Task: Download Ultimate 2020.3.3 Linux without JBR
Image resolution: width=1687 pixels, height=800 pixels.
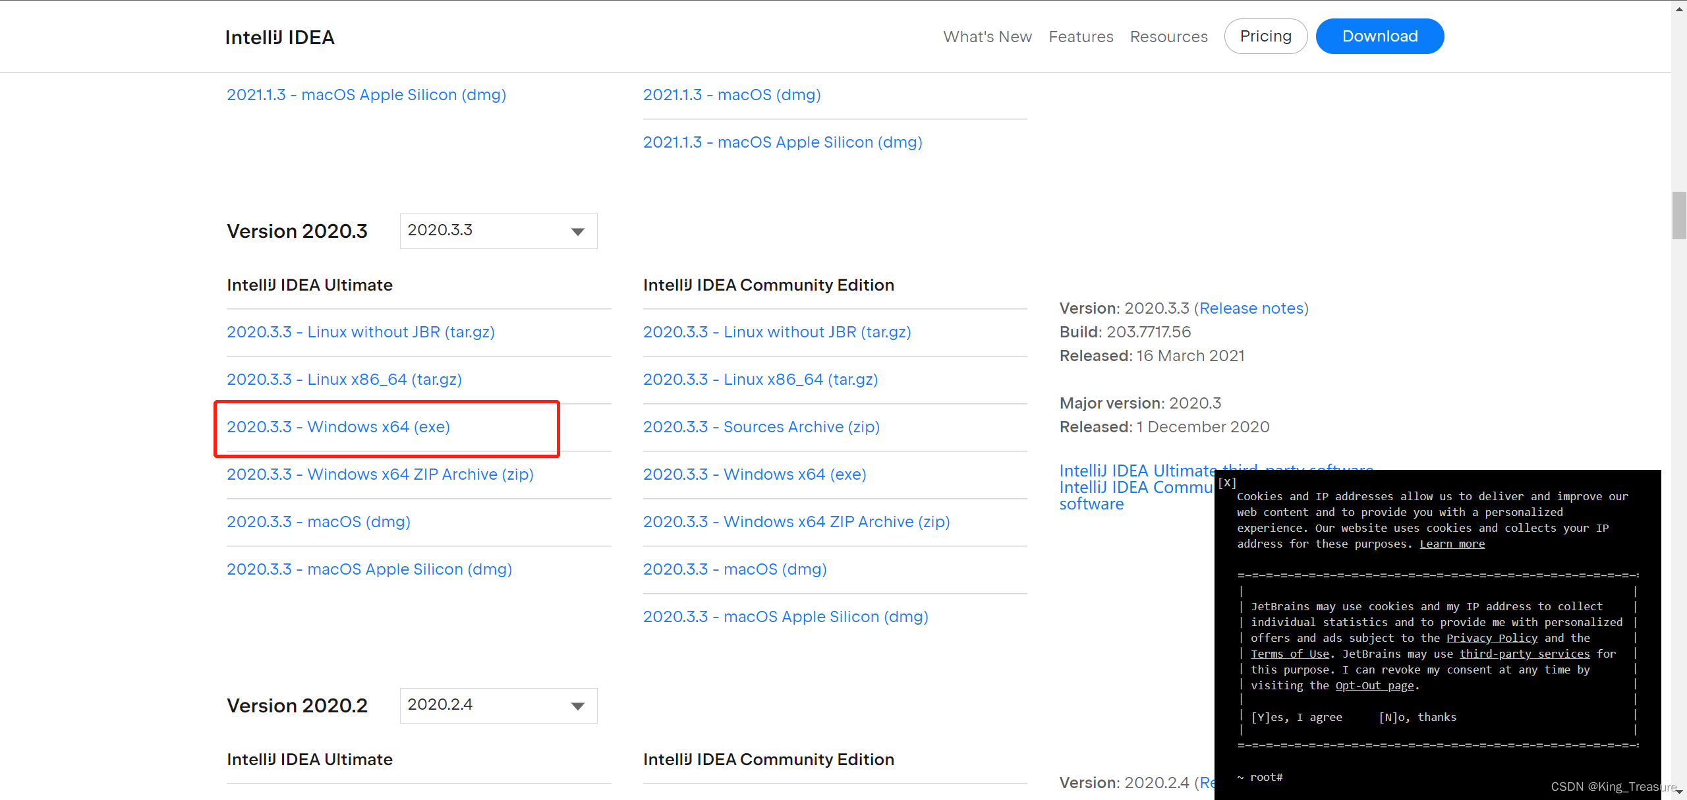Action: [360, 332]
